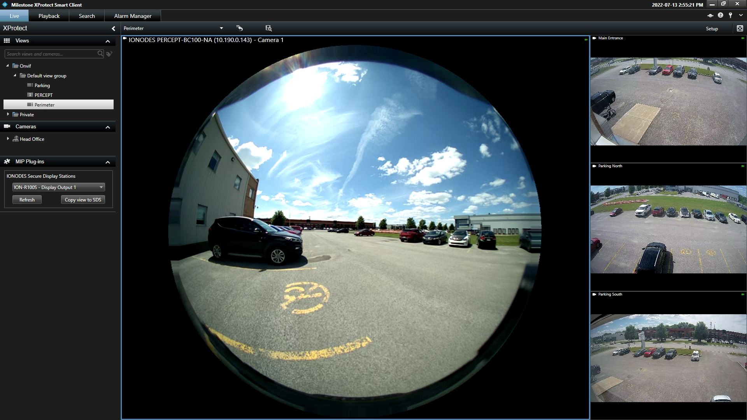Toggle full screen mode icon beside Setup
Viewport: 747px width, 420px height.
click(740, 28)
